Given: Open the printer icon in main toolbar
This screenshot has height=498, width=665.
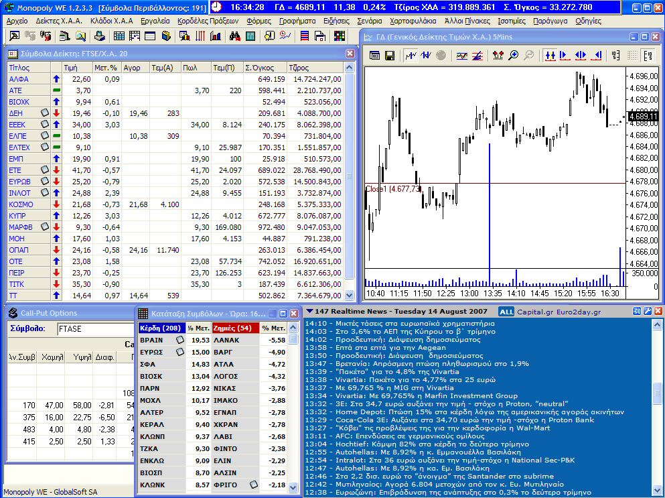Looking at the screenshot, I should (100, 36).
